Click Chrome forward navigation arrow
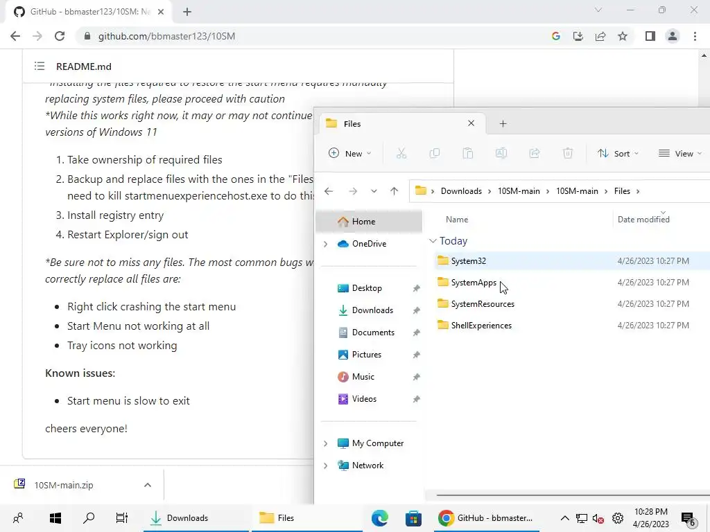The image size is (710, 532). coord(37,36)
